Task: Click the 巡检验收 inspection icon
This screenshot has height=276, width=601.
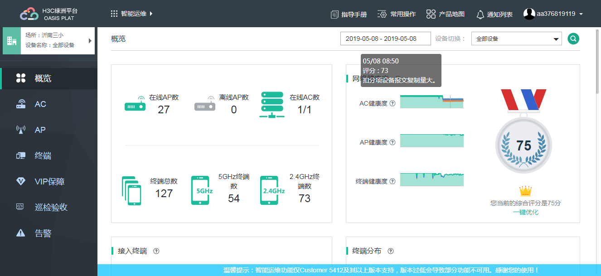Action: [x=20, y=207]
